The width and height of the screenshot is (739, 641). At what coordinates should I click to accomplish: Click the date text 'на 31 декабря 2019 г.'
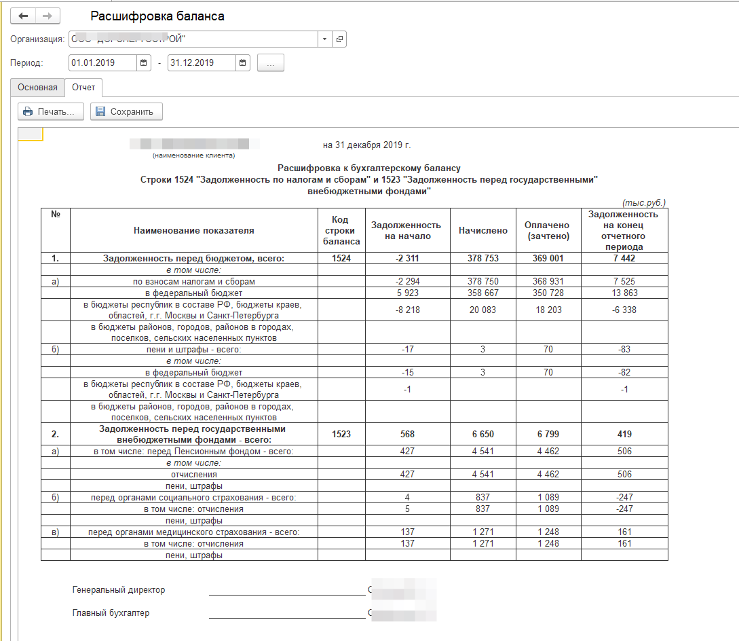(366, 145)
